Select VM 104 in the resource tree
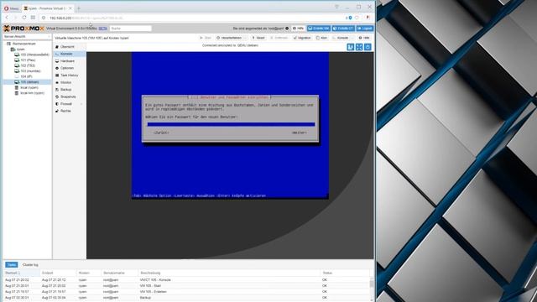This screenshot has width=537, height=302. click(26, 76)
